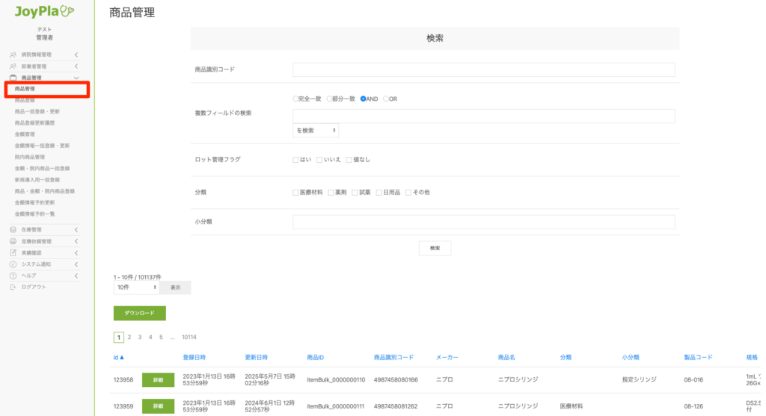The image size is (766, 416).
Task: Tick the 薬剤 category checkbox
Action: (x=331, y=192)
